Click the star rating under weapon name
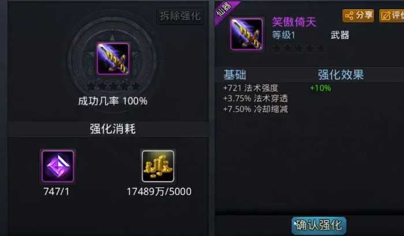This screenshot has height=236, width=404. pos(298,48)
